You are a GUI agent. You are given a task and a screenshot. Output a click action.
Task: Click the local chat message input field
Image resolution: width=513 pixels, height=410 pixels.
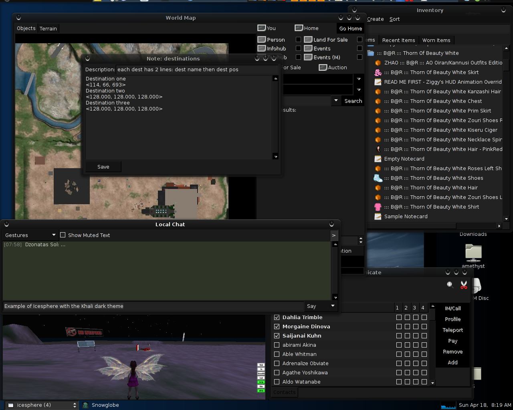tap(152, 306)
